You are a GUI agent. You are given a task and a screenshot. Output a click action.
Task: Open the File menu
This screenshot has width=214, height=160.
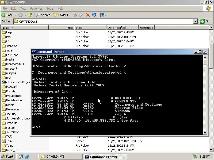click(x=5, y=9)
